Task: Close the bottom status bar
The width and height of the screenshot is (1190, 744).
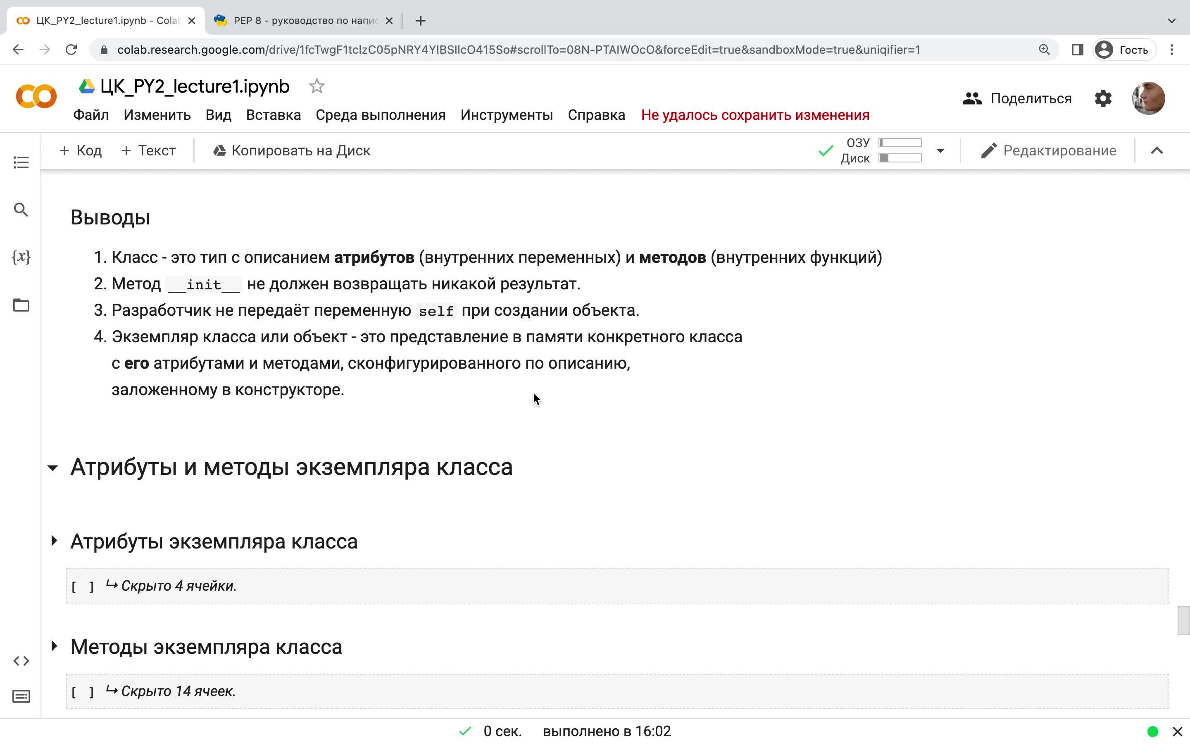Action: [1178, 732]
